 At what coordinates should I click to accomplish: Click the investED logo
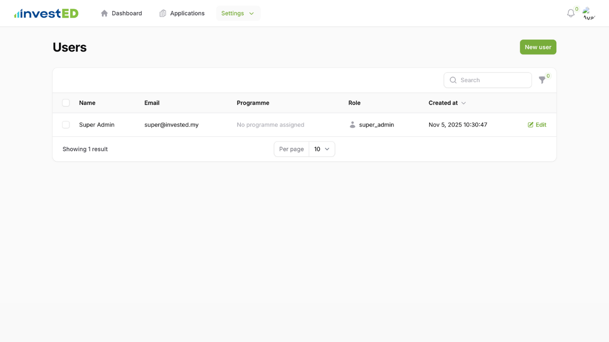(x=46, y=13)
